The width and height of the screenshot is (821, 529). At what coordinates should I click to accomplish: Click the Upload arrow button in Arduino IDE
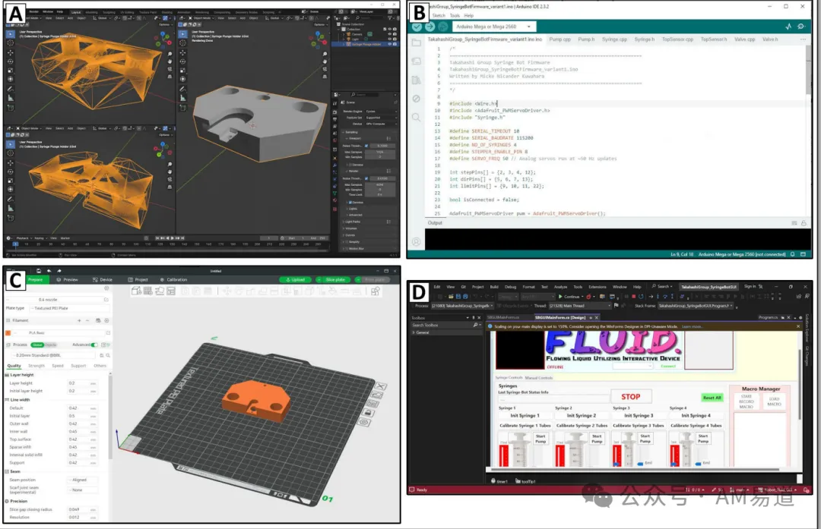click(430, 27)
